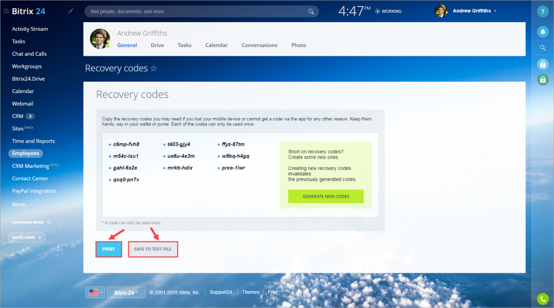The height and width of the screenshot is (308, 554).
Task: Switch to the Calendar profile tab
Action: (x=216, y=45)
